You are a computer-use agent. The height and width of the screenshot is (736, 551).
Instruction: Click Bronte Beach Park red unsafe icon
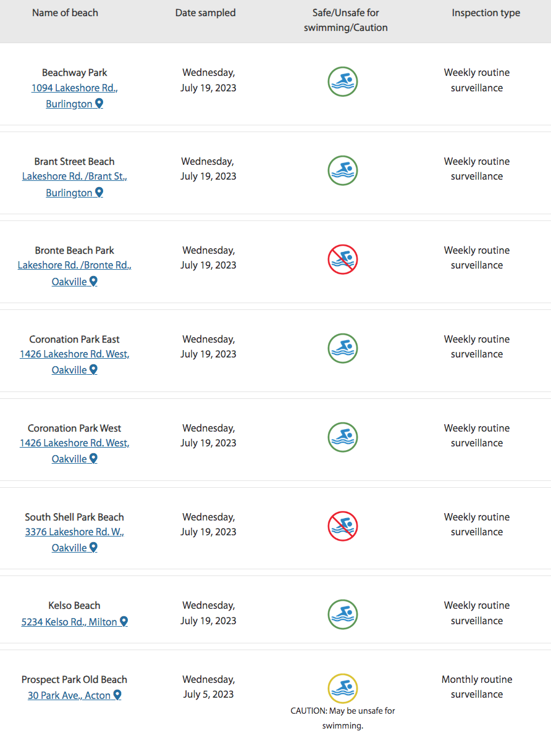coord(342,259)
